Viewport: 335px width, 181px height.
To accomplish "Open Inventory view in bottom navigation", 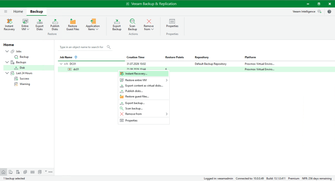I will click(x=11, y=172).
